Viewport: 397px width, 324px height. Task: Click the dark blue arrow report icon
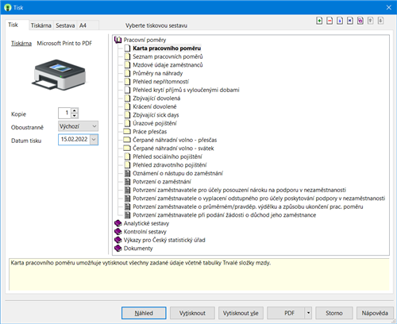click(x=350, y=21)
